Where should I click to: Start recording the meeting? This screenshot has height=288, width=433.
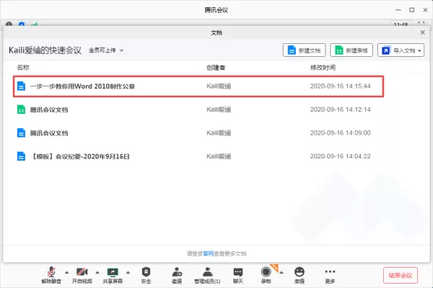266,275
